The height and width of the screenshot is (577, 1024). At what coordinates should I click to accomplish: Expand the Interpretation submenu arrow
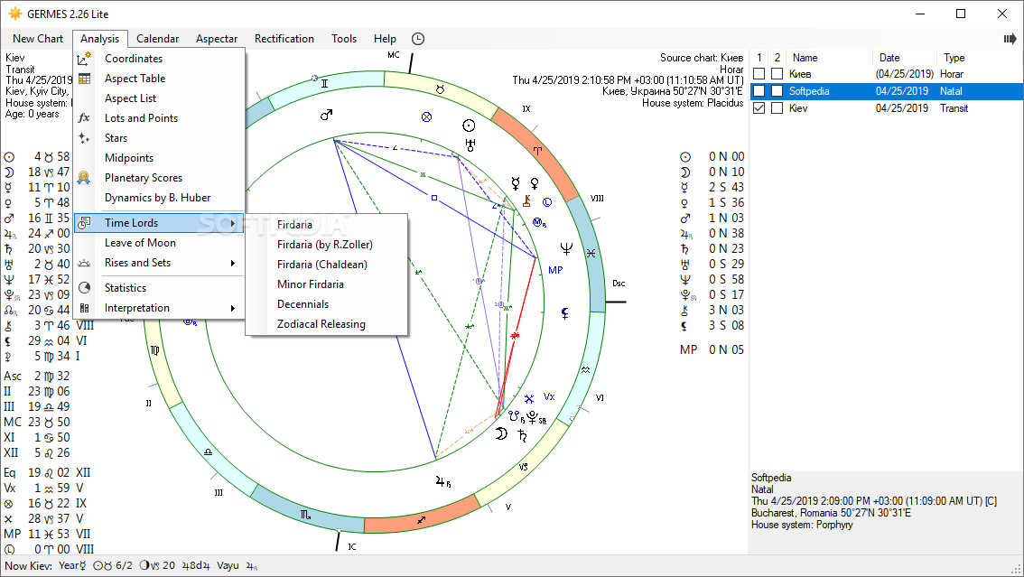(232, 308)
